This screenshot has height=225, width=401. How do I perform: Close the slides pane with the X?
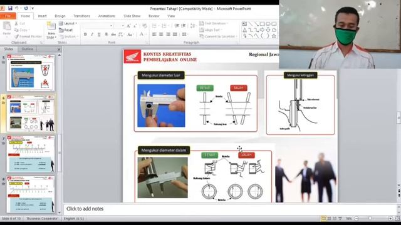(59, 49)
